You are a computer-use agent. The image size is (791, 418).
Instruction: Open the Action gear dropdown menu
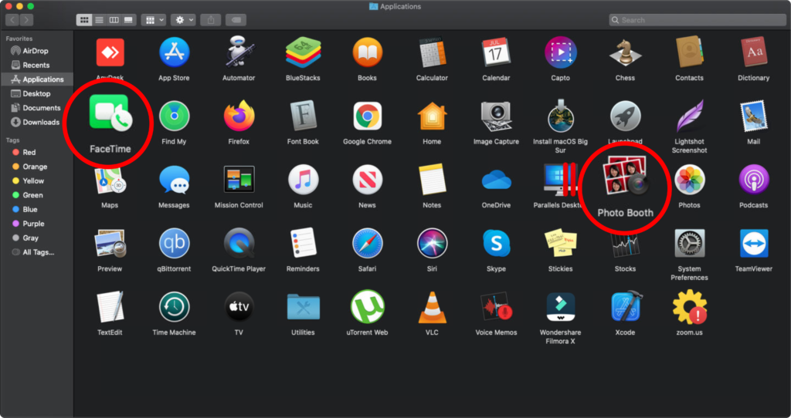[183, 19]
